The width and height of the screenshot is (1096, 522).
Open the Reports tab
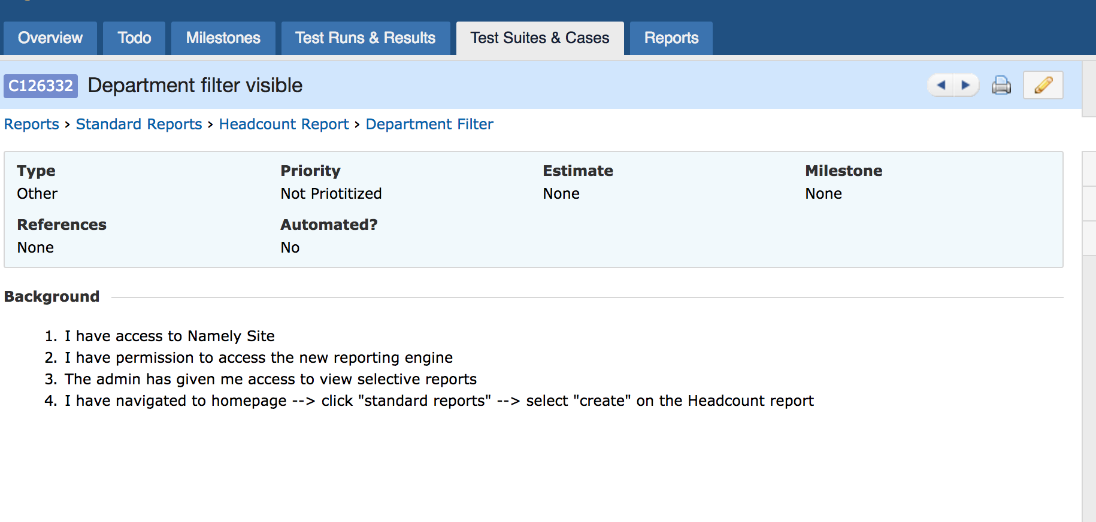(671, 38)
